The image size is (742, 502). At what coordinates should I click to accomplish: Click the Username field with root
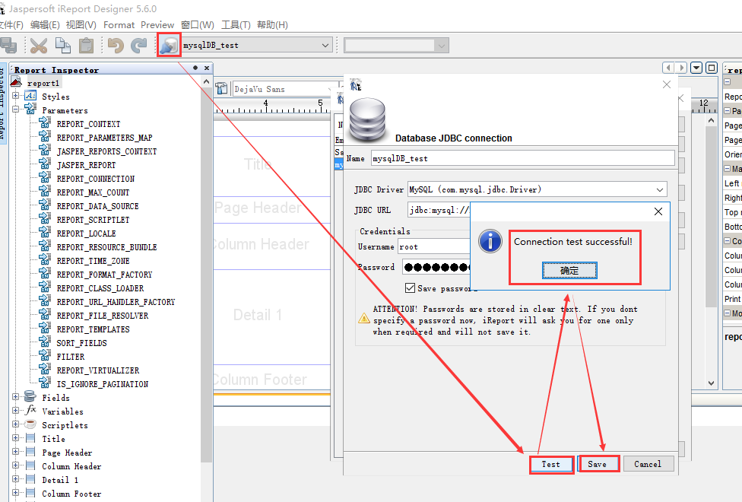[433, 246]
